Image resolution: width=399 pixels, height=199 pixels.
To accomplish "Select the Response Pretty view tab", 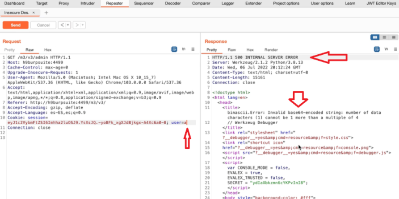I will pos(211,50).
